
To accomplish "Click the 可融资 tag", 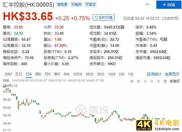I will [76, 5].
